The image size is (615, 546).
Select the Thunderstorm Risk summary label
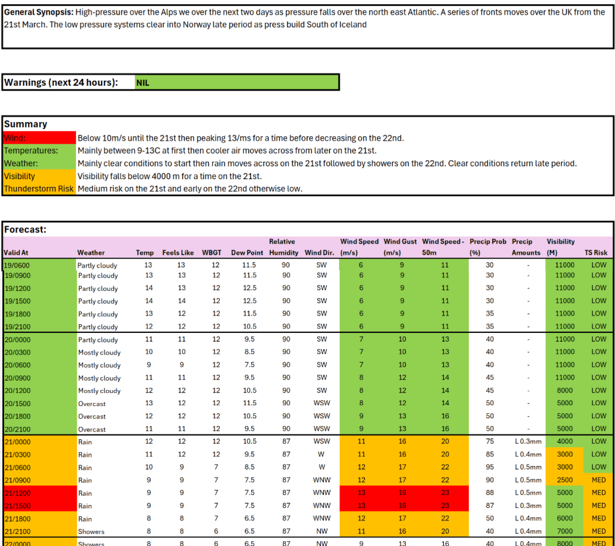(40, 189)
